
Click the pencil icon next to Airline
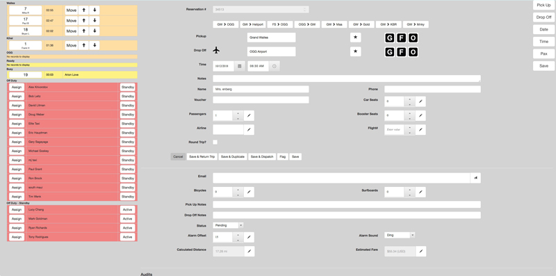pos(249,130)
